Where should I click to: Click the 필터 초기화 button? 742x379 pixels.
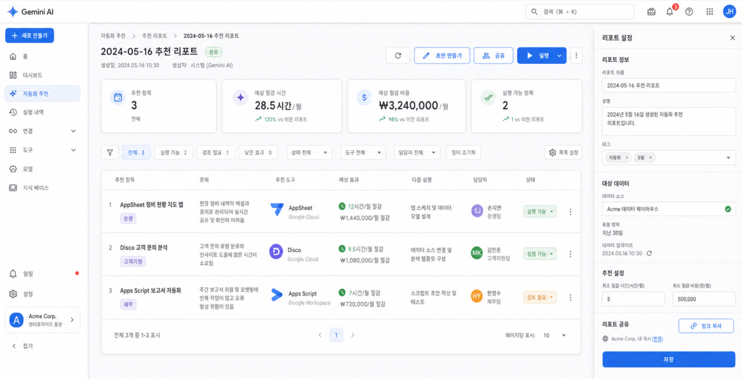tap(463, 152)
